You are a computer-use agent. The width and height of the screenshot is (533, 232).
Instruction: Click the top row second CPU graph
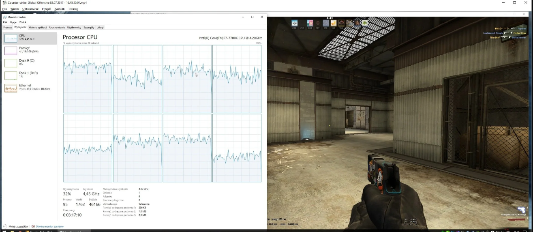[x=137, y=79]
